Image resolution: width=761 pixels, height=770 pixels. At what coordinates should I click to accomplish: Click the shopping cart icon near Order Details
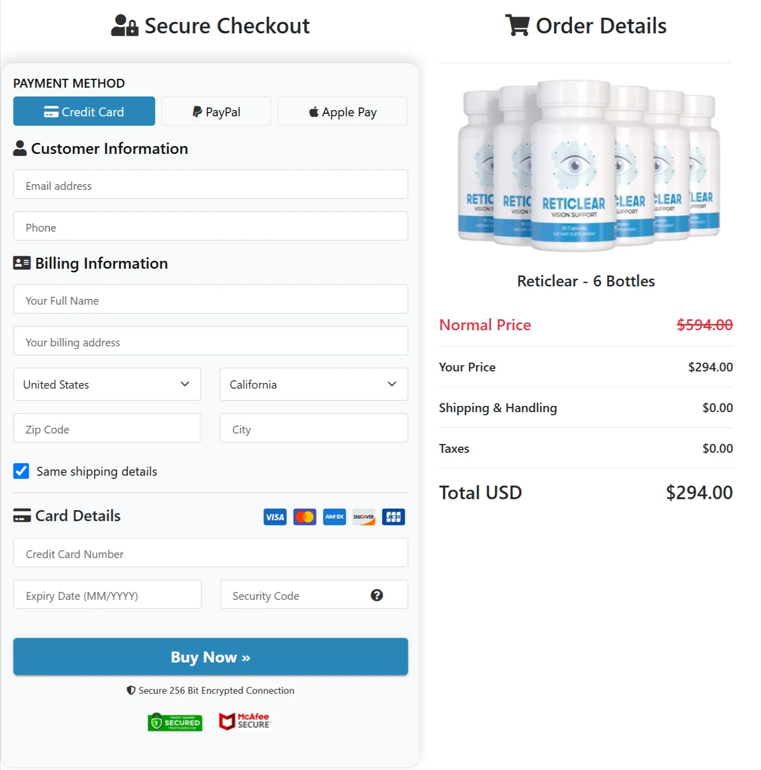pos(517,25)
